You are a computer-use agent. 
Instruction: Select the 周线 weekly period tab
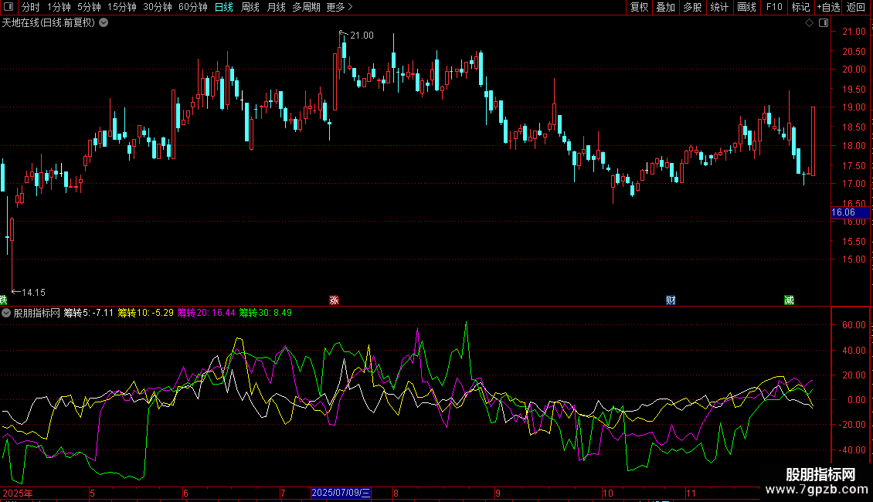[250, 7]
